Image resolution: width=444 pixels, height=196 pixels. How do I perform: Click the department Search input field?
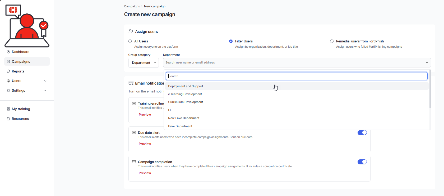297,76
